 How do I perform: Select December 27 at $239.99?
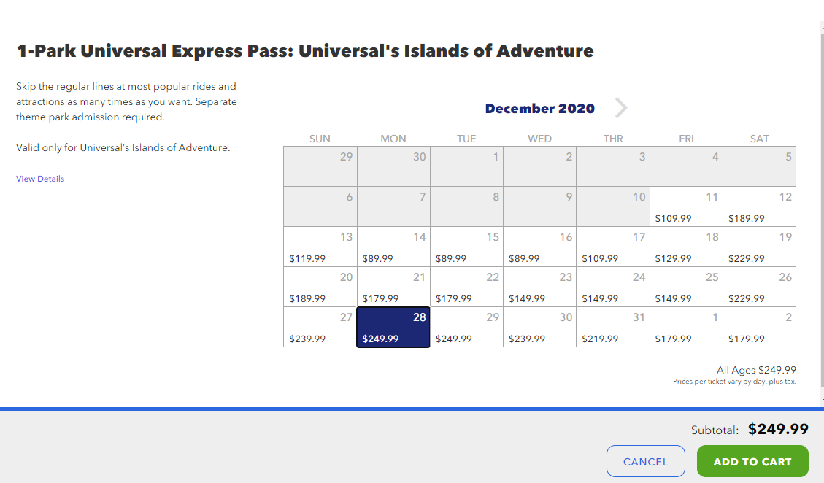[x=320, y=327]
